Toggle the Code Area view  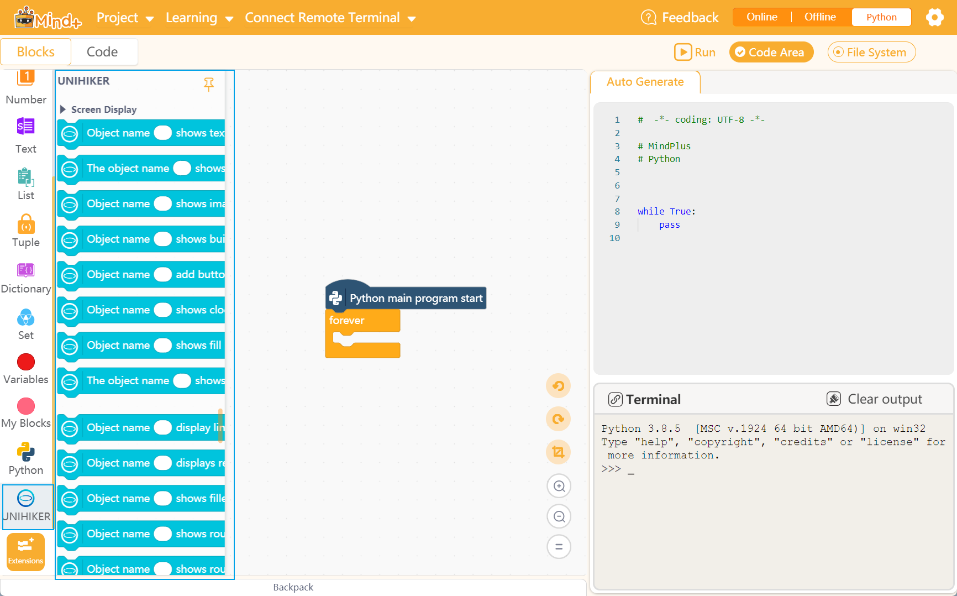pyautogui.click(x=771, y=52)
